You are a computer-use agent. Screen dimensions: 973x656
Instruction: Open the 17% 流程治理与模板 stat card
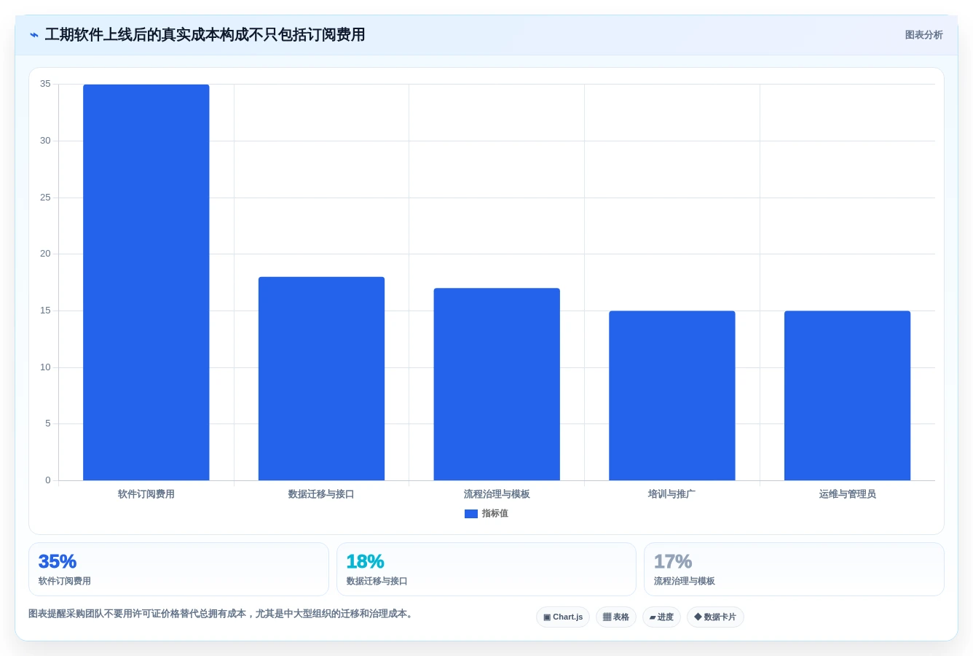click(794, 569)
